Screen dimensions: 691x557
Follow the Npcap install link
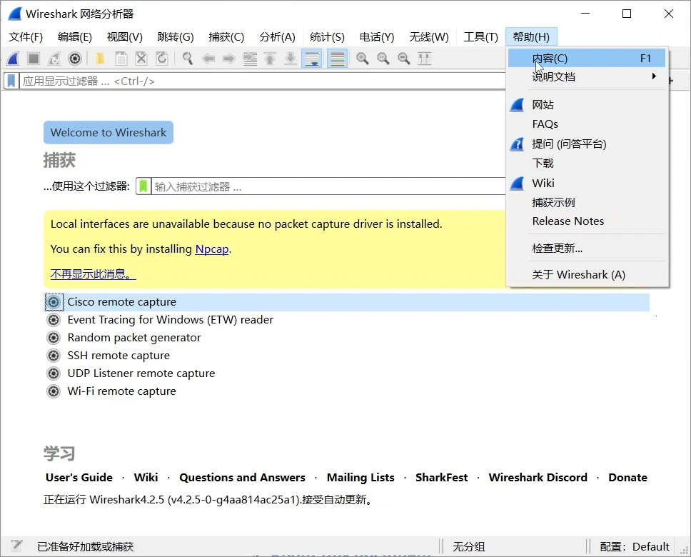(x=212, y=249)
